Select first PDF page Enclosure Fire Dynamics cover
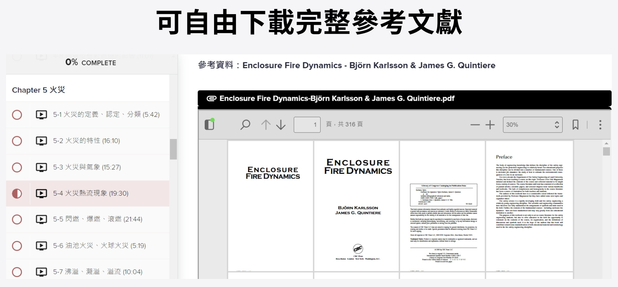This screenshot has width=618, height=287. (x=270, y=206)
